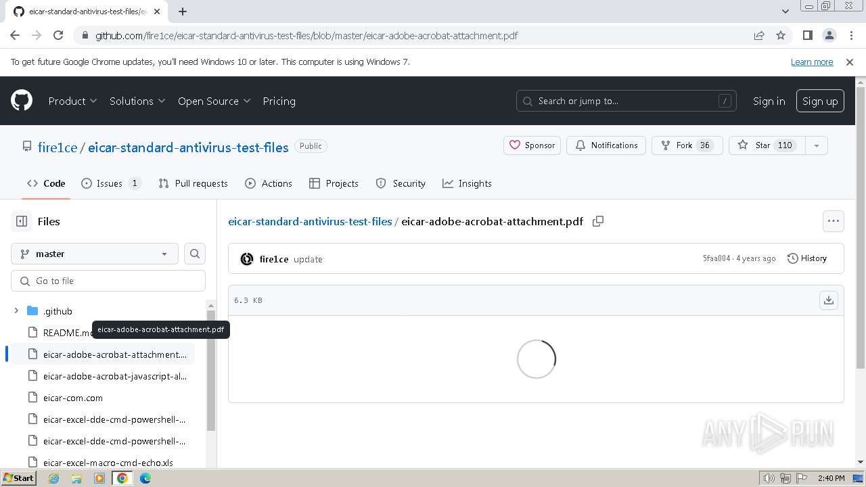Open eicar-com.com in file tree
The image size is (866, 487).
click(x=73, y=398)
